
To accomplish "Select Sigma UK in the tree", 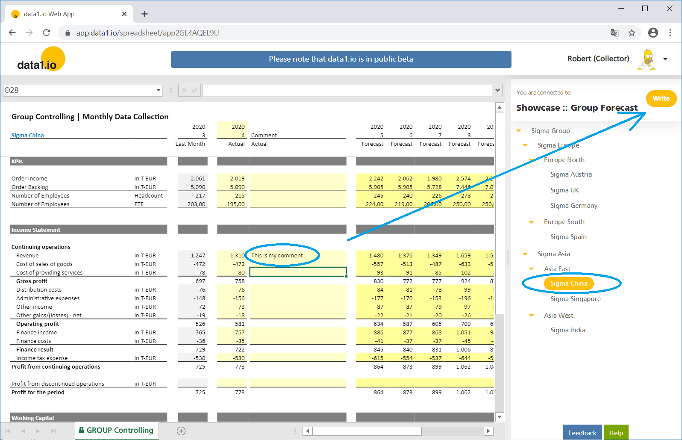I will (564, 190).
